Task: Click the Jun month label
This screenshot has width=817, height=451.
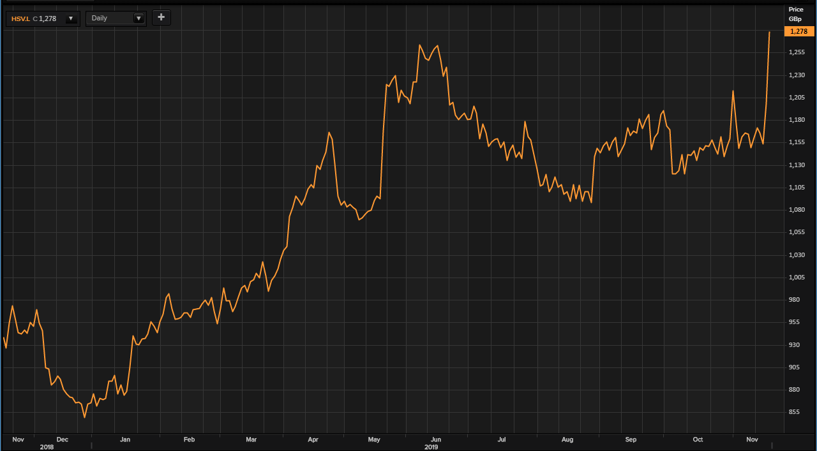Action: pos(436,440)
